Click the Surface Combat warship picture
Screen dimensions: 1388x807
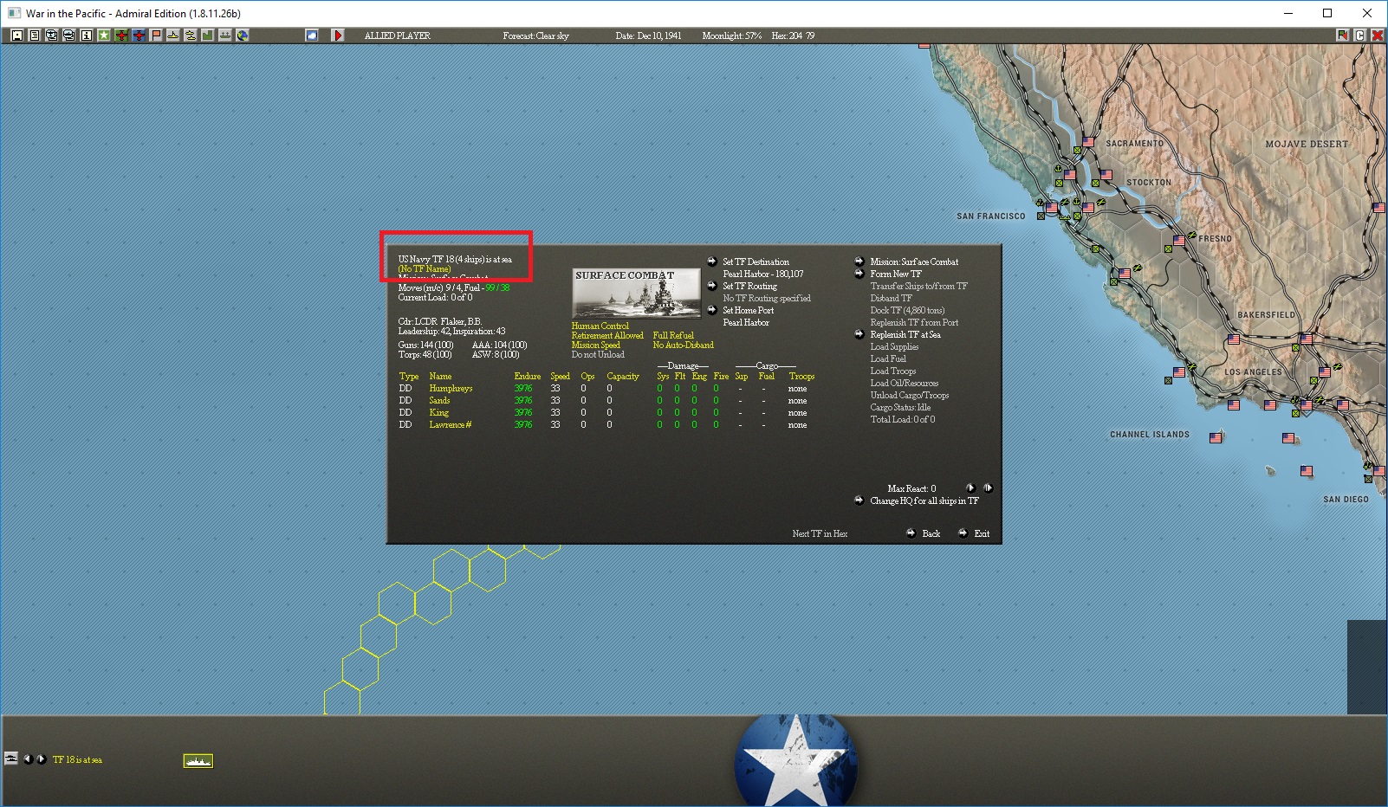coord(637,294)
